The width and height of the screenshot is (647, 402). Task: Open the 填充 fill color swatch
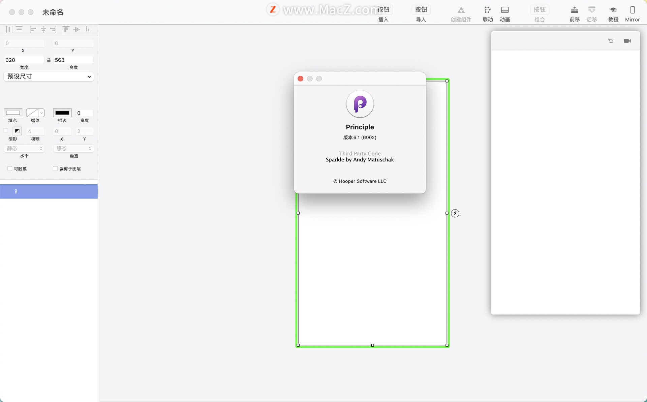13,113
